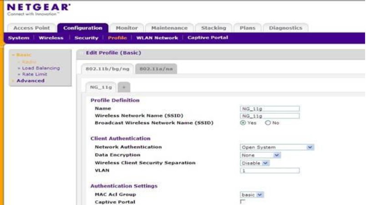Open Radio in the sidebar
This screenshot has height=205, width=366.
point(29,62)
